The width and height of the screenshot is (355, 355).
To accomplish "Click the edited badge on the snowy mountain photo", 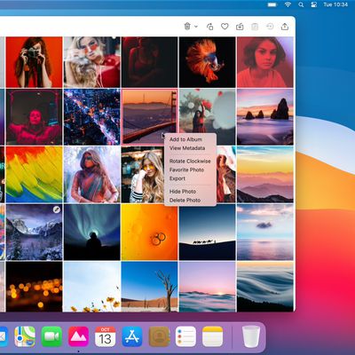I will coord(56,209).
